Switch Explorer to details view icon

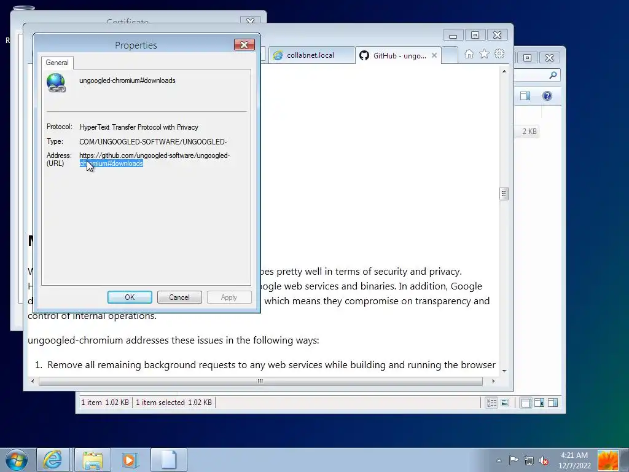click(492, 403)
